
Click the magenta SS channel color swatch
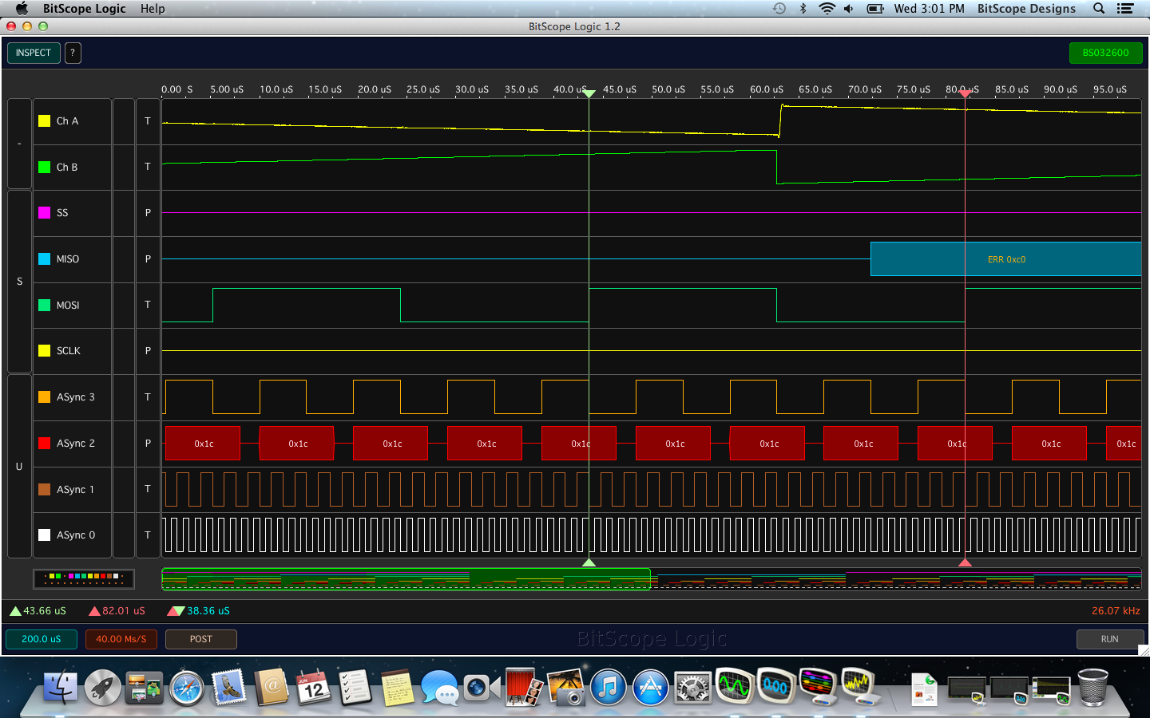click(x=45, y=213)
